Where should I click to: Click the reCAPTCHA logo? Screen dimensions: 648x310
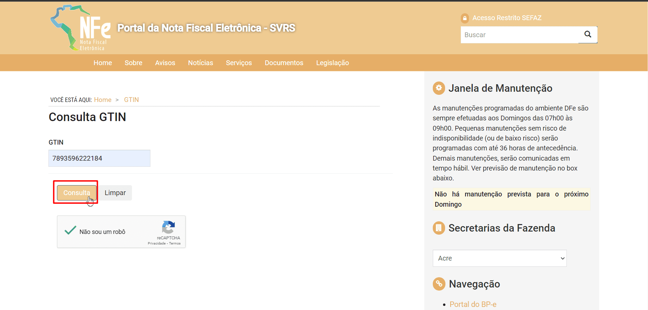click(168, 227)
